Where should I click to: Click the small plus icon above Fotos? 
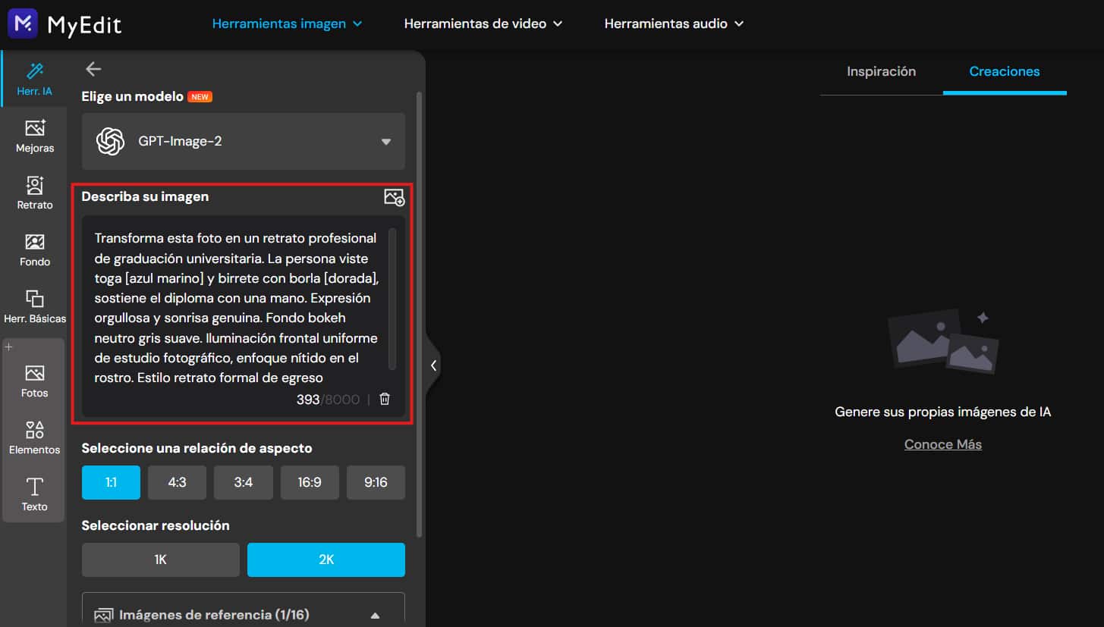9,346
